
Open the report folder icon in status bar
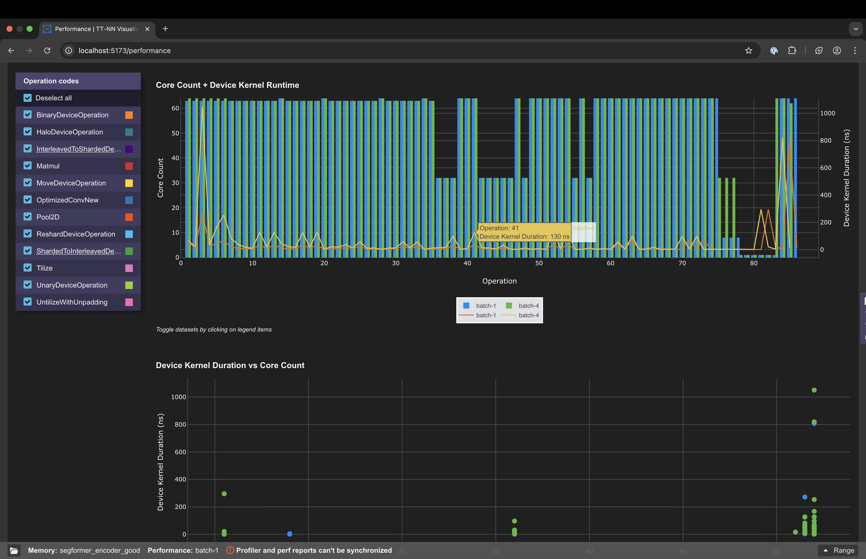tap(14, 550)
